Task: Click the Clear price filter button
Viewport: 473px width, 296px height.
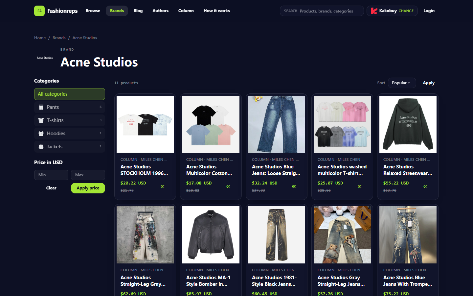Action: pos(51,188)
